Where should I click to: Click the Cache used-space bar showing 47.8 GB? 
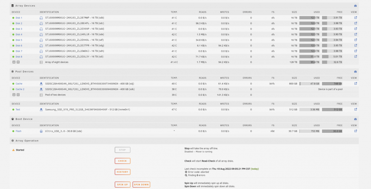309,84
